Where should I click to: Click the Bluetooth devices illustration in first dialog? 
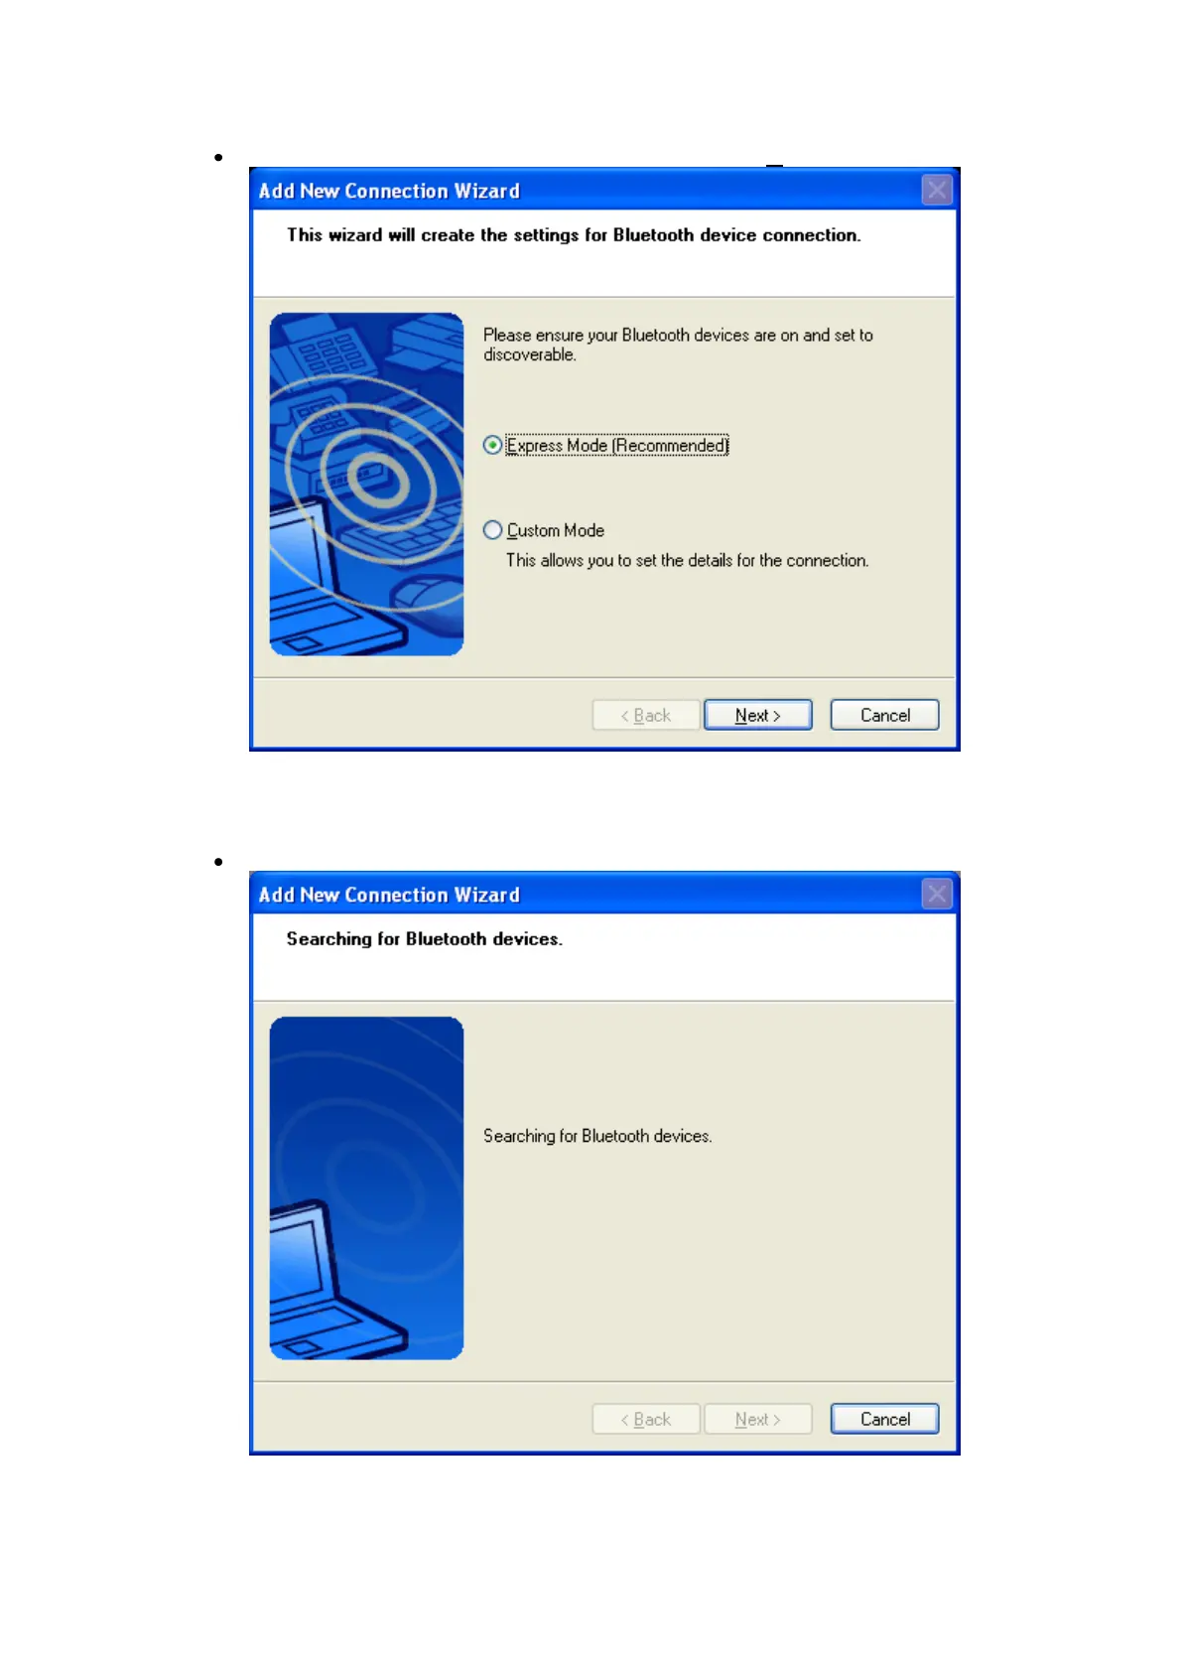pos(366,485)
